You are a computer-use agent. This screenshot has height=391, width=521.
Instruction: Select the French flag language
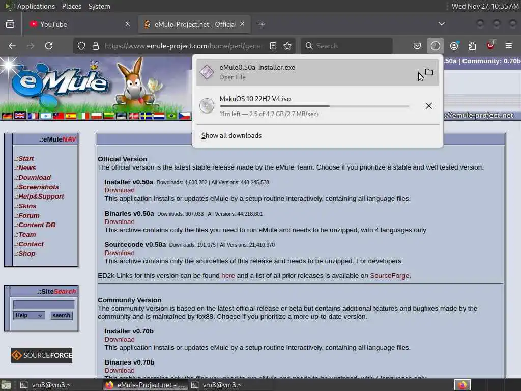tap(33, 116)
